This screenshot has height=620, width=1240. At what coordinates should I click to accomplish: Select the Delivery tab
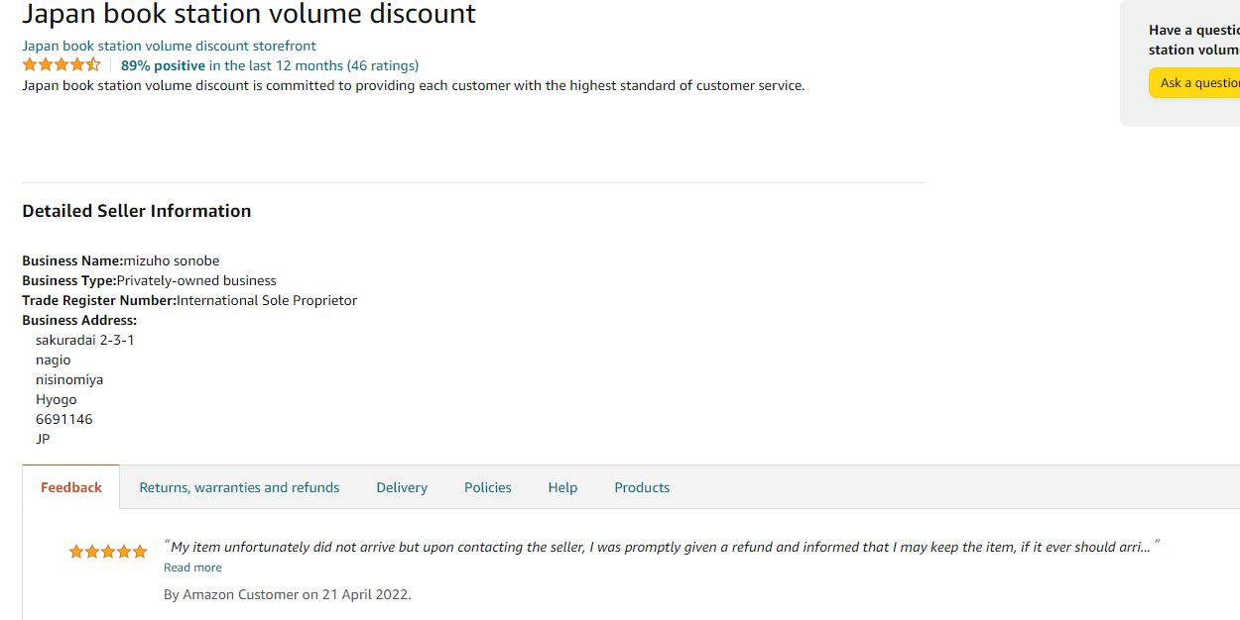402,487
